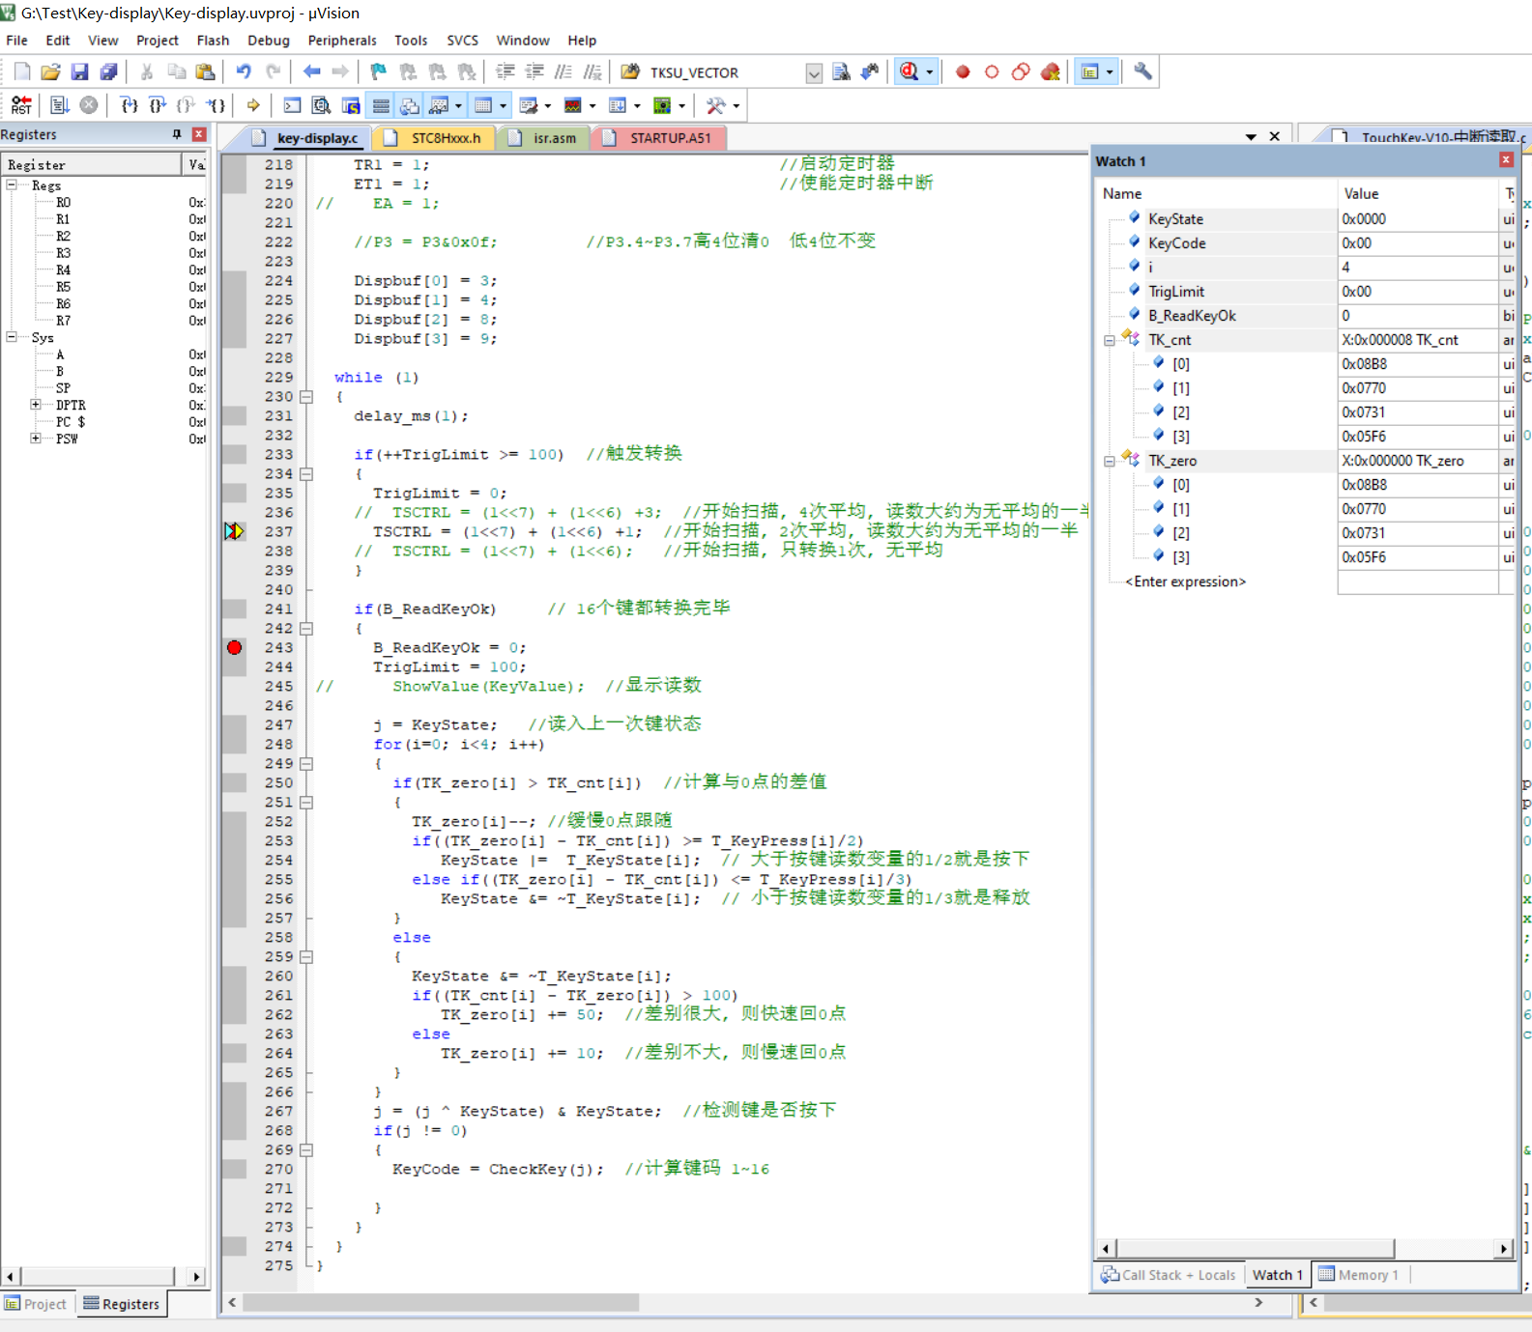1532x1332 pixels.
Task: Open the debug toolbox dropdown arrow
Action: pos(737,105)
